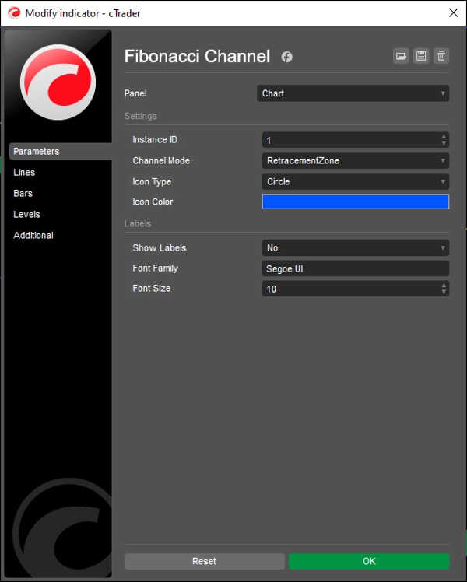
Task: Select the Additional tab
Action: (x=33, y=236)
